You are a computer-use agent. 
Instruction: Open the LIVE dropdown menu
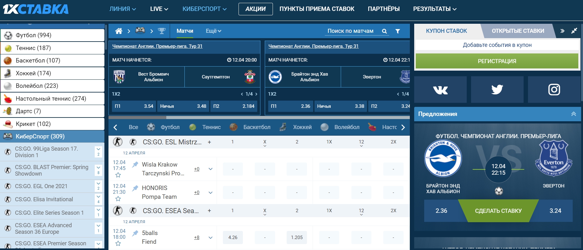159,9
